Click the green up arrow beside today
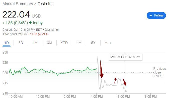Screen dimensions: 170x102 point(30,23)
